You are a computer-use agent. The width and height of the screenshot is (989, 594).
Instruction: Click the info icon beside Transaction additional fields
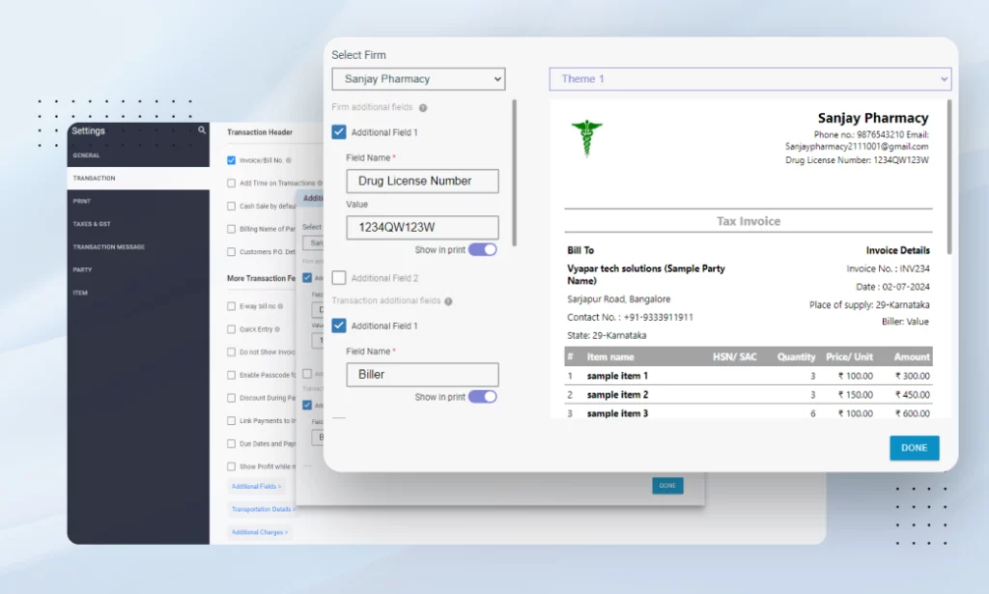(x=448, y=300)
